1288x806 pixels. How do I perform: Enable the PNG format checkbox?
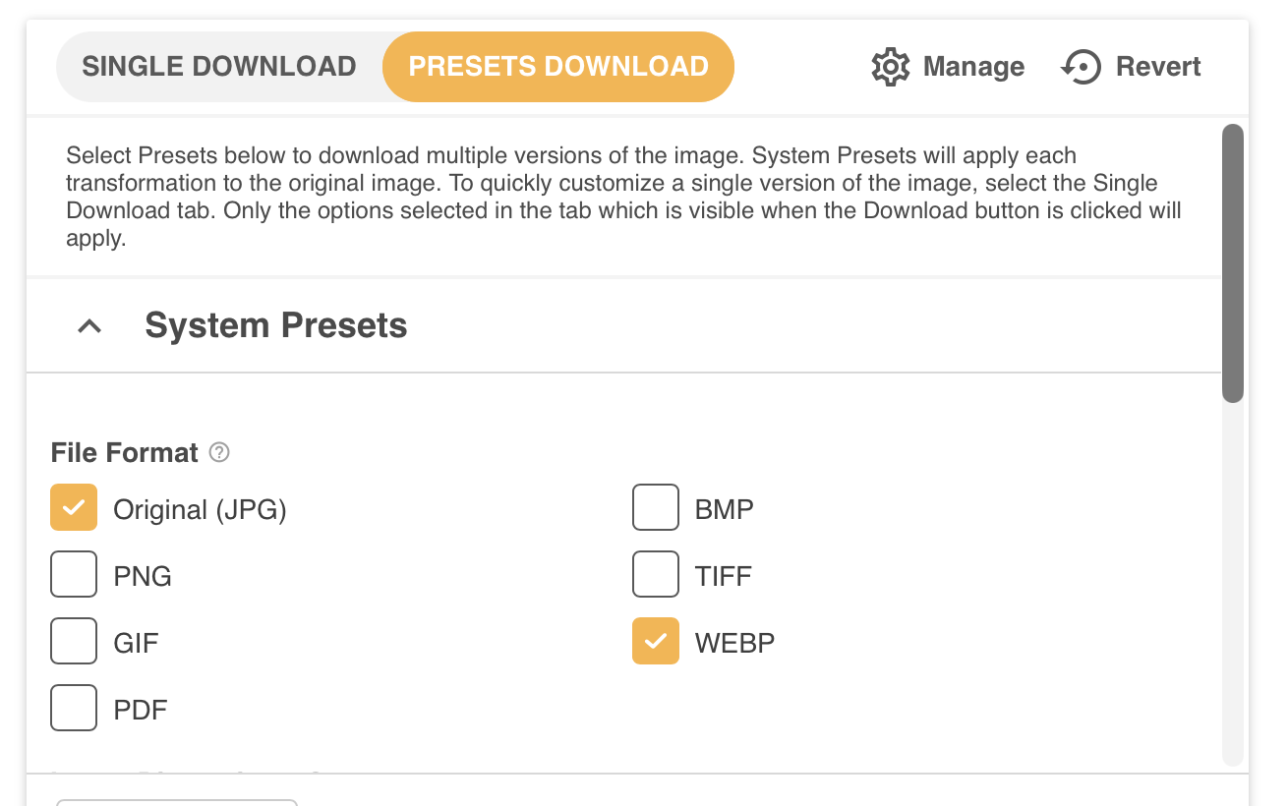[x=74, y=574]
